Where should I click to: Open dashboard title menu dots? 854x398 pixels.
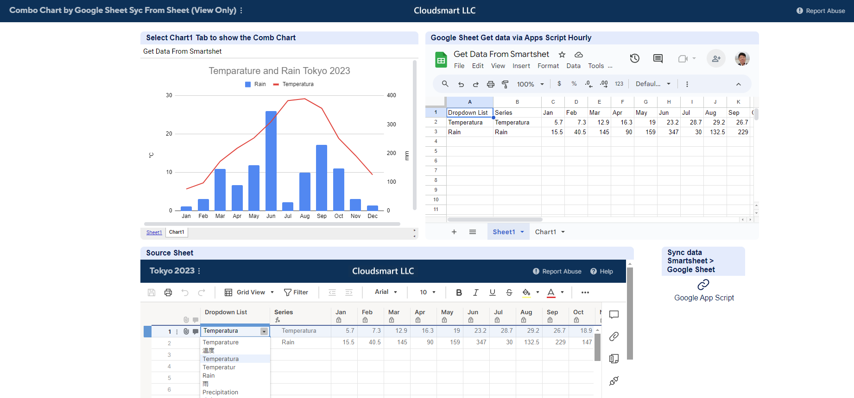(x=241, y=11)
